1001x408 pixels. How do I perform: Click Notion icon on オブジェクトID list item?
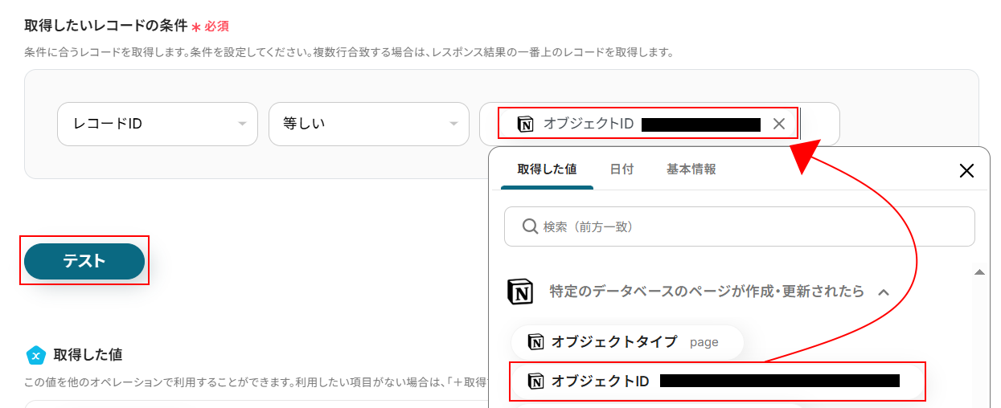[x=535, y=381]
